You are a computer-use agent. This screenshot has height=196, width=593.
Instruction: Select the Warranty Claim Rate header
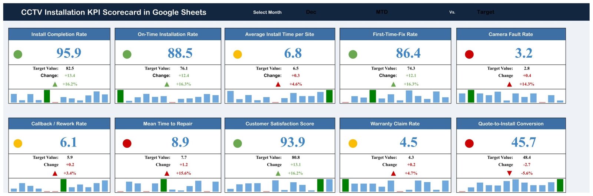(395, 124)
